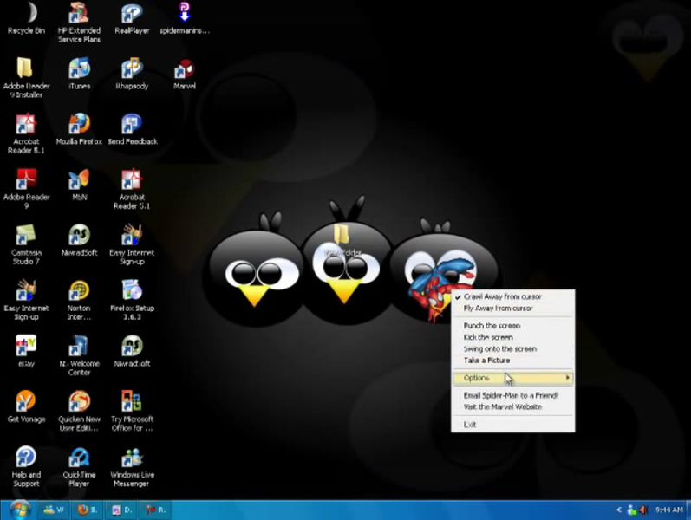The width and height of the screenshot is (691, 520).
Task: Click the 9:44 AM taskbar clock
Action: (669, 510)
